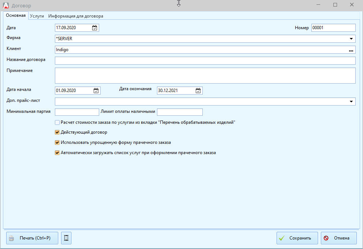The image size is (363, 249).
Task: Click the end date 30.12.2021
Action: point(168,91)
